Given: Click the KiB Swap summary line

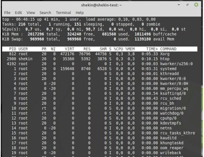Looking at the screenshot, I should coord(88,39).
